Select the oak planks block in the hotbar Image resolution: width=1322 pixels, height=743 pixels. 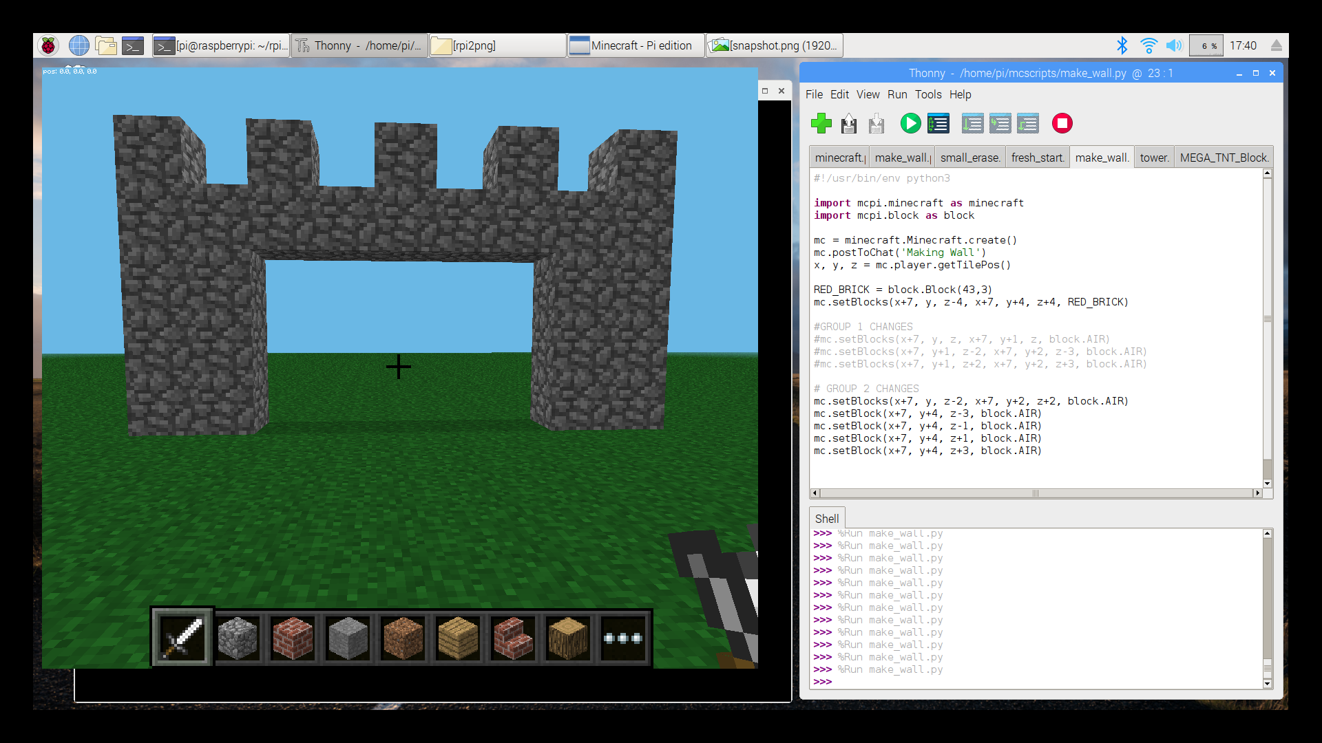point(458,638)
